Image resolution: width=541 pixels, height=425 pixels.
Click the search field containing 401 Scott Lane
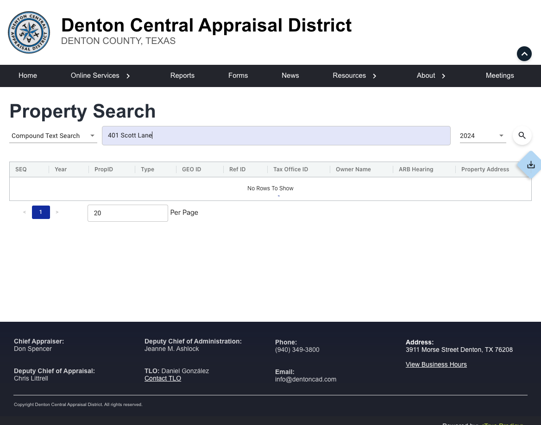(x=276, y=136)
